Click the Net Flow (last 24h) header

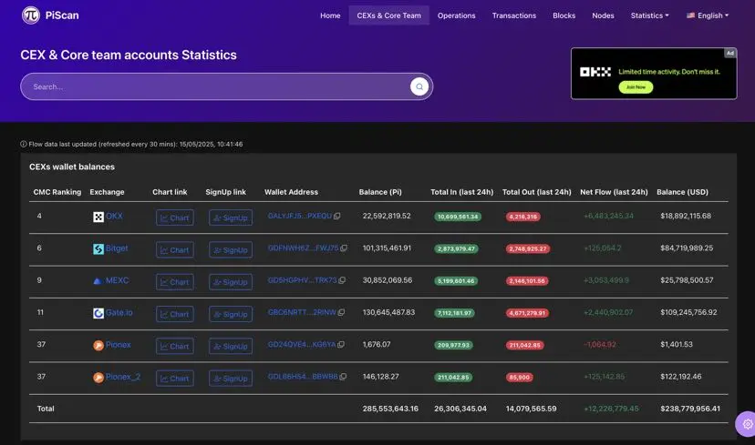point(614,192)
